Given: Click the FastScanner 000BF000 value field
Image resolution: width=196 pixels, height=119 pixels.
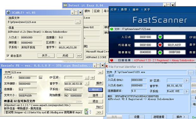Looking at the screenshot, I should 174,52.
